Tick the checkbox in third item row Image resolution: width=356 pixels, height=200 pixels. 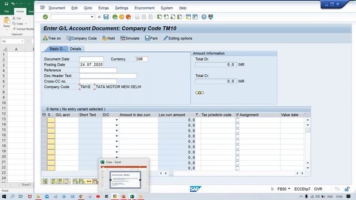pyautogui.click(x=238, y=131)
